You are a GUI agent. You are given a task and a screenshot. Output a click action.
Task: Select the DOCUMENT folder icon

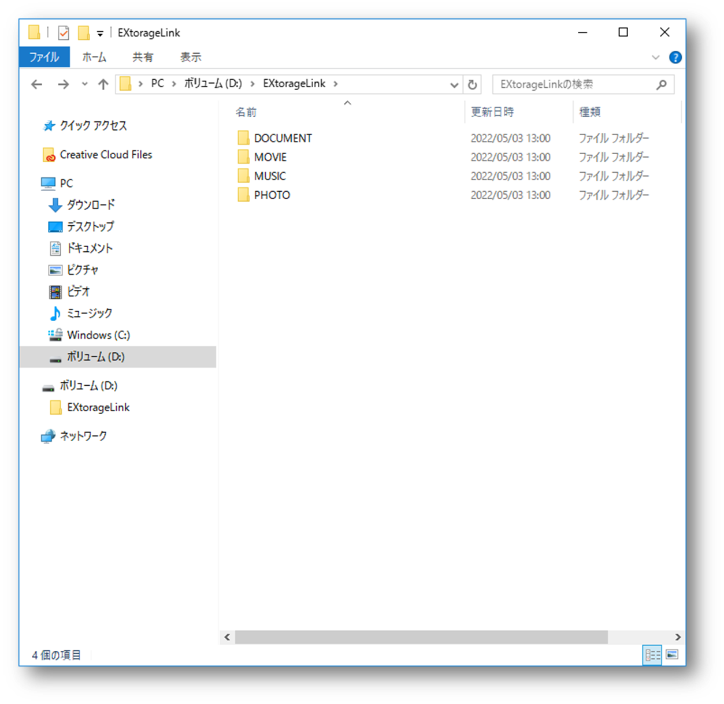pyautogui.click(x=243, y=138)
